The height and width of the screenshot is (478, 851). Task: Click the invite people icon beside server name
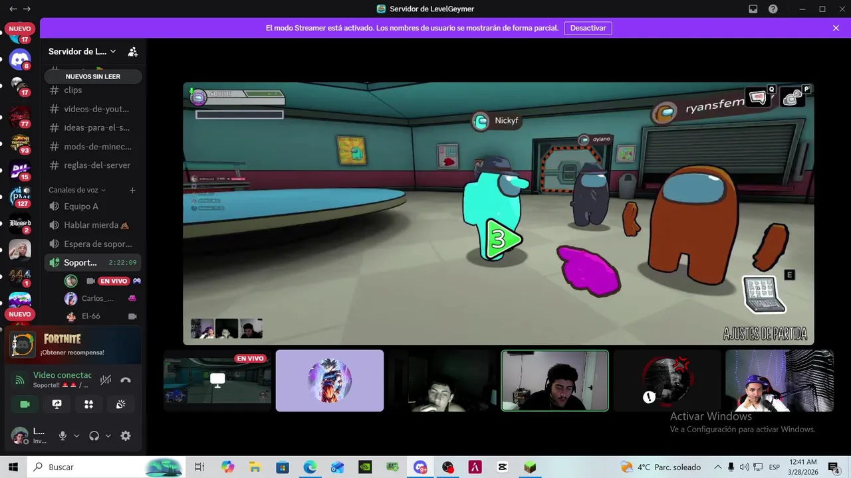133,52
